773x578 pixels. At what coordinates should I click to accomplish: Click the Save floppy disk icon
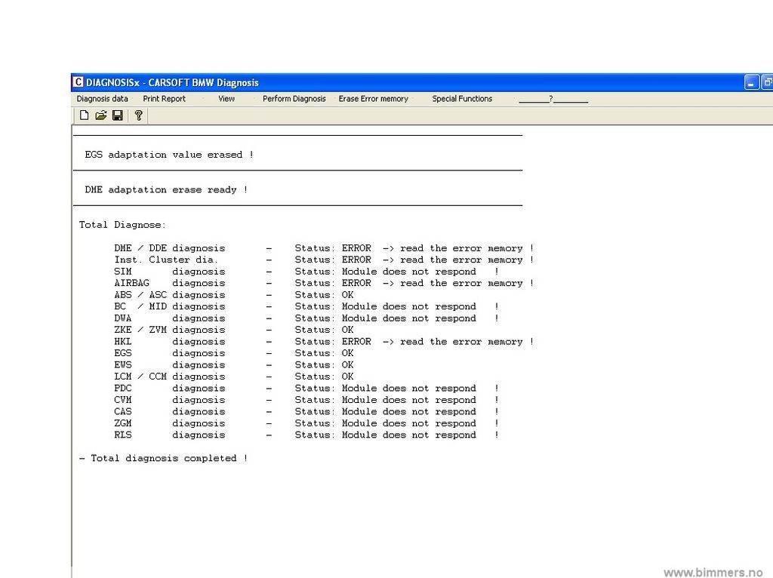coord(117,115)
